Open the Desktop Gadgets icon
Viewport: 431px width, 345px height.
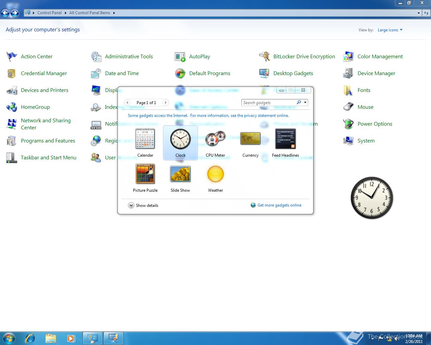264,73
